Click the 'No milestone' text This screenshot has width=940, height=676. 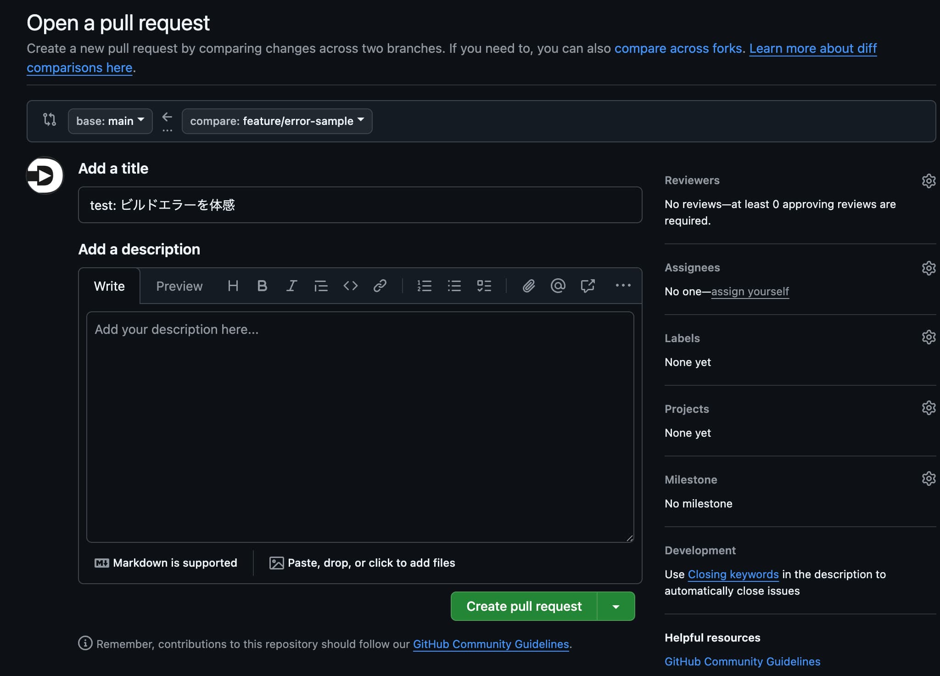click(x=698, y=504)
